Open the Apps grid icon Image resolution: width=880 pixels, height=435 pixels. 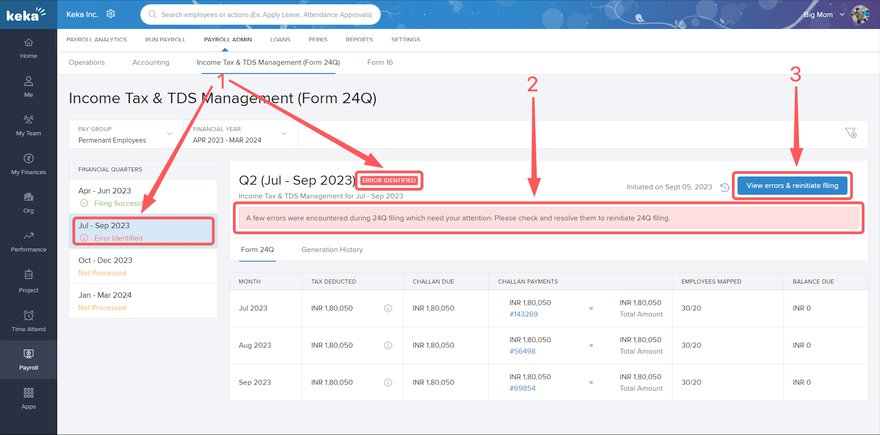pos(29,393)
